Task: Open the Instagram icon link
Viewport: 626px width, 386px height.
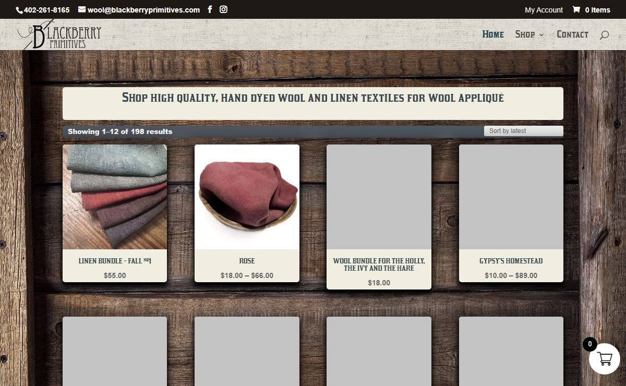Action: (x=223, y=9)
